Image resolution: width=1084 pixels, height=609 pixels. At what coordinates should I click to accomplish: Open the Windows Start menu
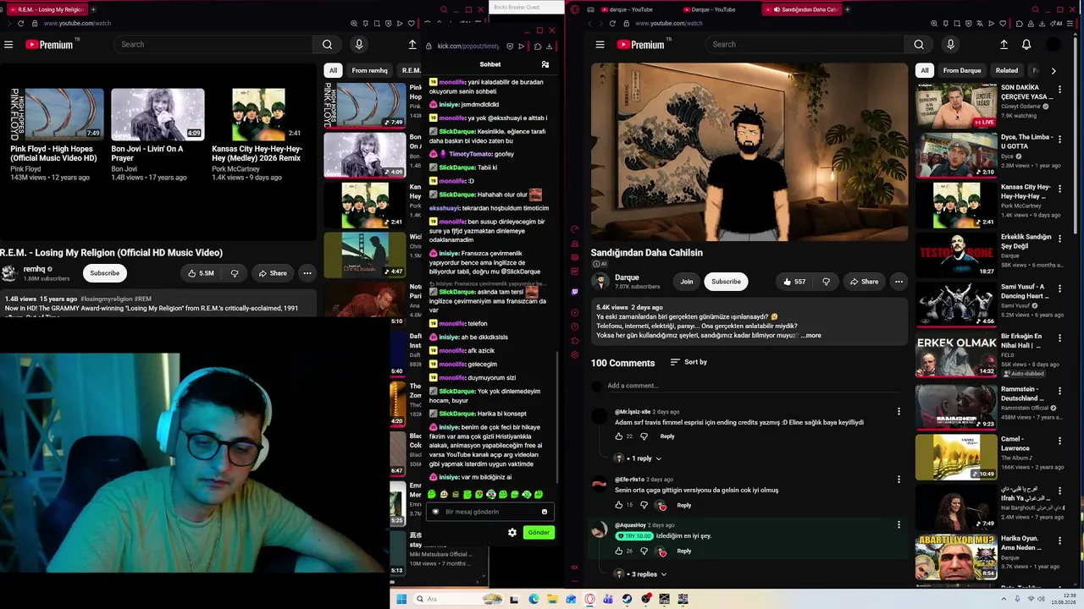[x=401, y=599]
